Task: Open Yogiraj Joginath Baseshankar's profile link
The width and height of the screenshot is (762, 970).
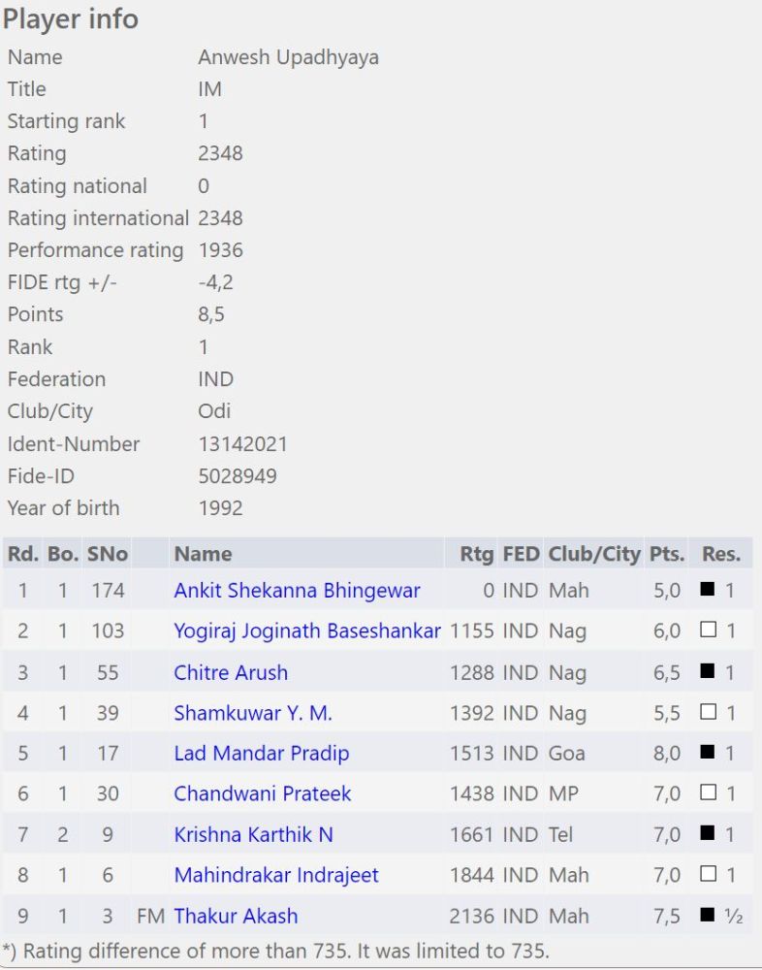Action: point(307,630)
